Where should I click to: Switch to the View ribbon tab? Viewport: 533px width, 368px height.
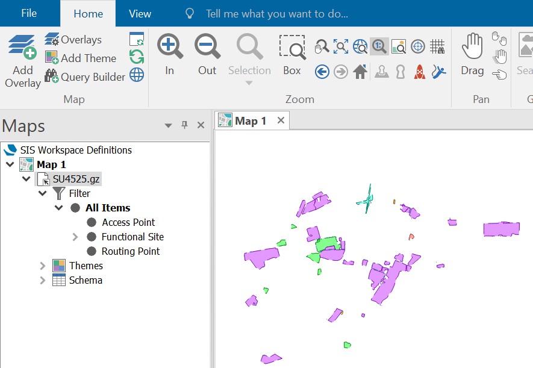pyautogui.click(x=139, y=13)
